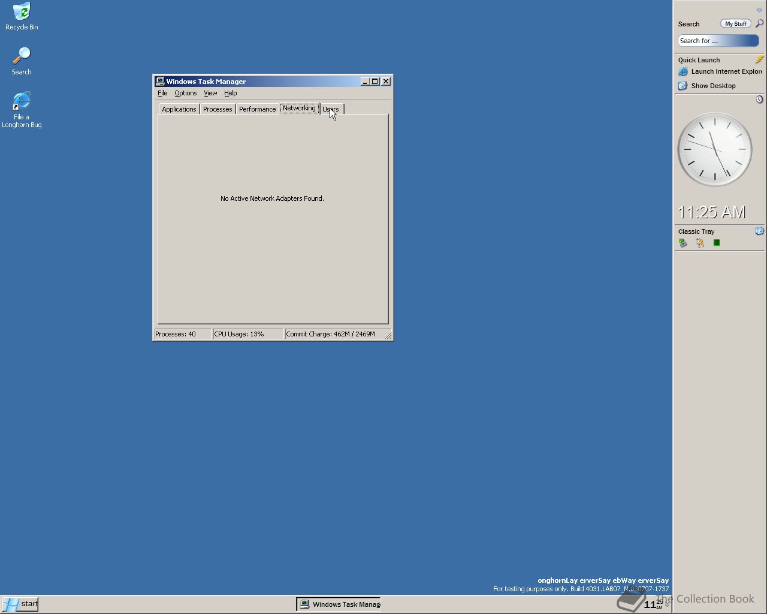Click the Search for input field

tap(718, 41)
